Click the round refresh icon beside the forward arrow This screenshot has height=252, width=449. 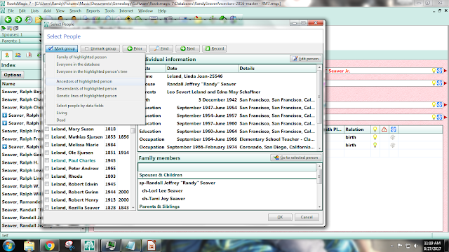point(28,20)
